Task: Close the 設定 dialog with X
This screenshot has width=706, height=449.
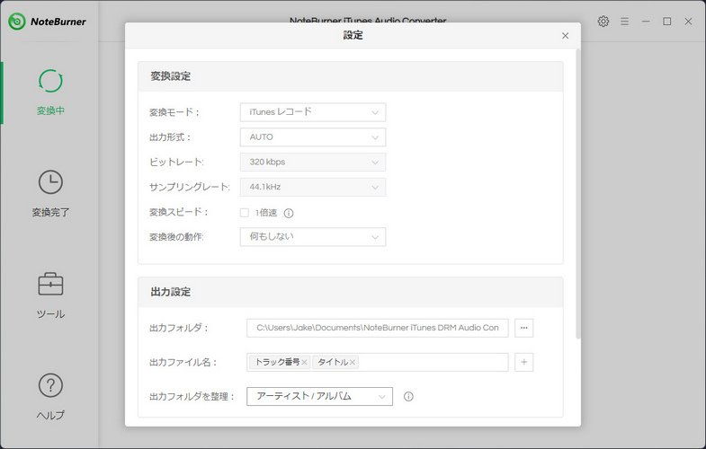Action: [x=565, y=36]
